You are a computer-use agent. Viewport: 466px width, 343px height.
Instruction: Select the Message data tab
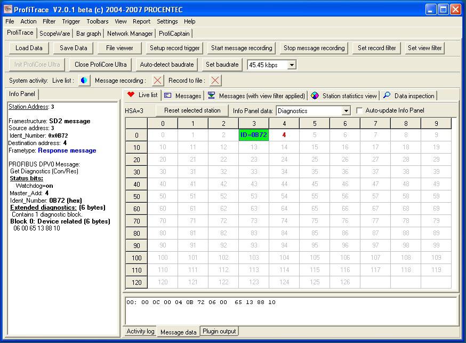pyautogui.click(x=178, y=332)
